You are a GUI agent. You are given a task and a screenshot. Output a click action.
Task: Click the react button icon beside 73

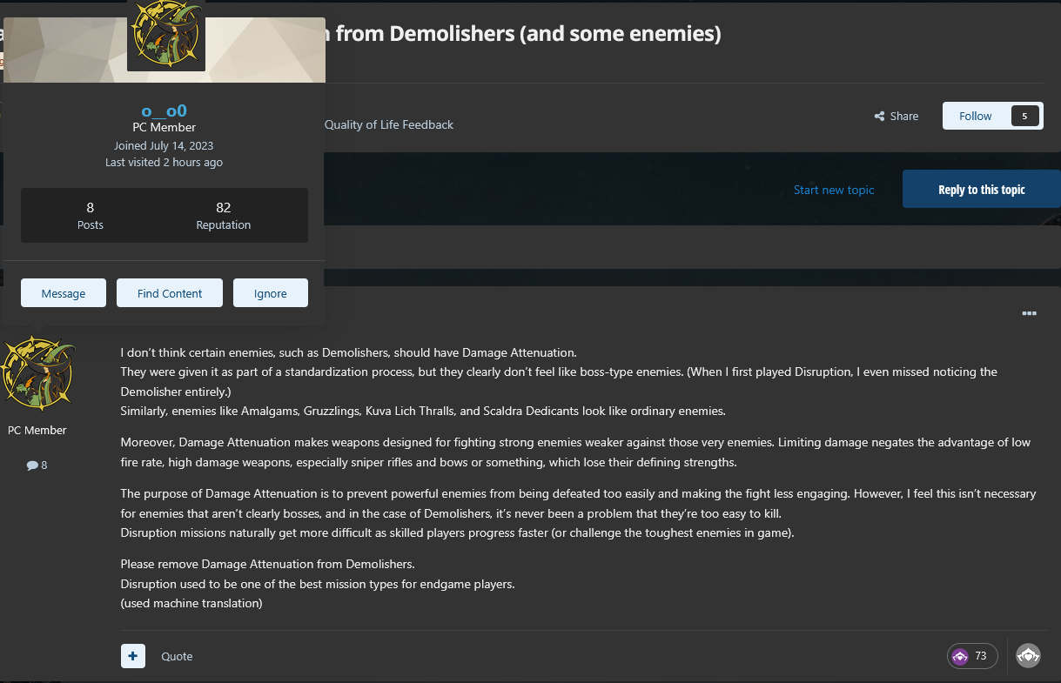pyautogui.click(x=1029, y=656)
